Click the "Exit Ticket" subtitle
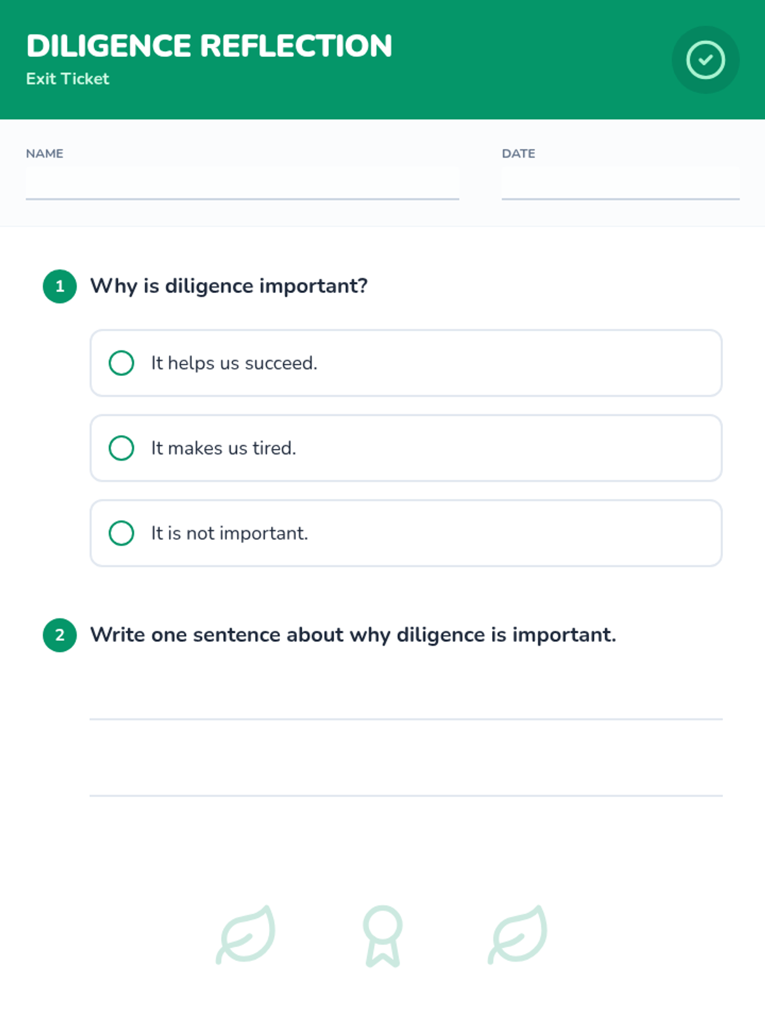The height and width of the screenshot is (1021, 765). click(x=68, y=78)
